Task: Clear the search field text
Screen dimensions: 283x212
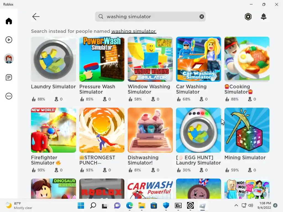Action: (201, 17)
